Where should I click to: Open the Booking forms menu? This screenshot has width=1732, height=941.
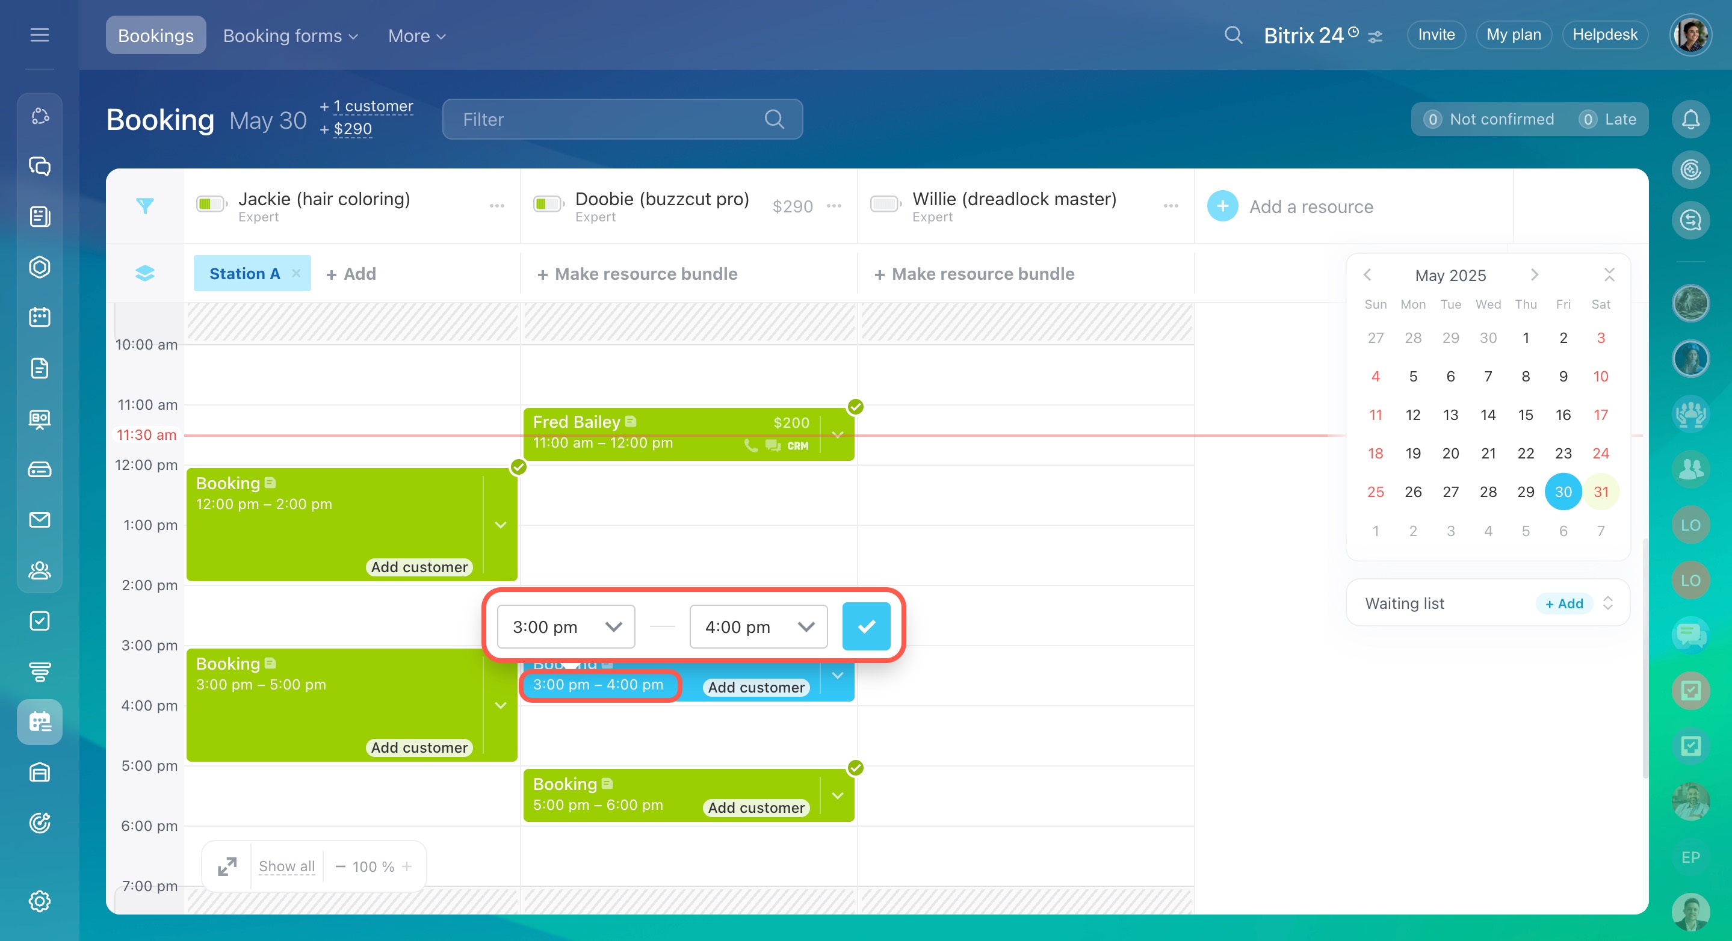290,35
